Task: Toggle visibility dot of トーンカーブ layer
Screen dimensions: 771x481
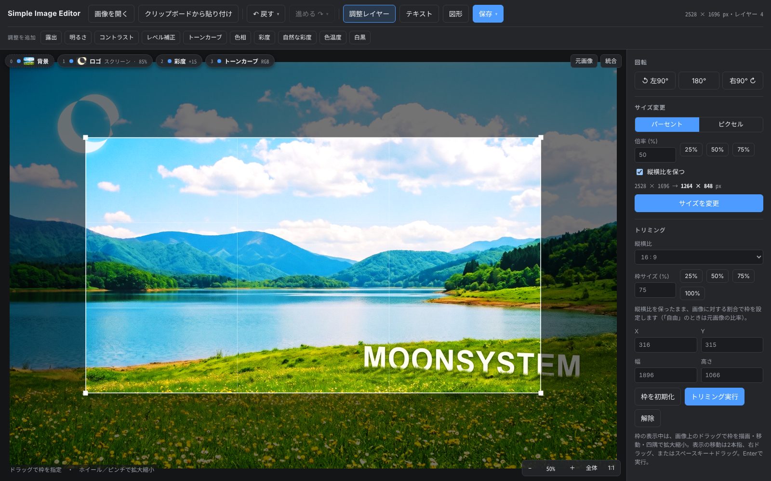Action: [x=219, y=61]
